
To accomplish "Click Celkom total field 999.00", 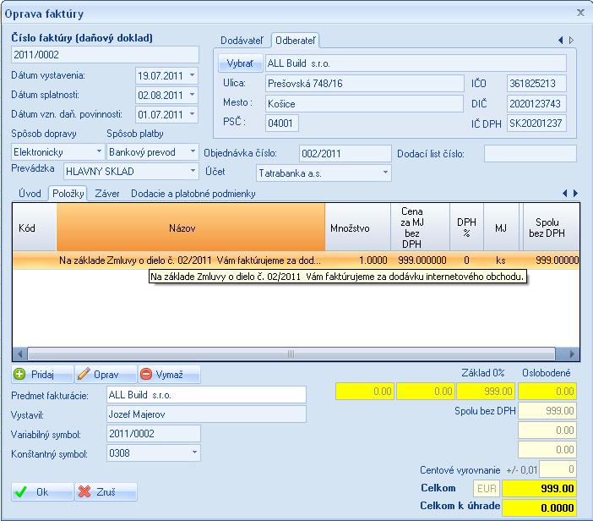I will coord(539,488).
